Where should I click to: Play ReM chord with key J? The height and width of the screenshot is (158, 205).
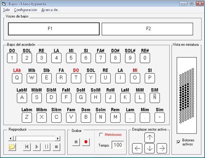(111, 98)
